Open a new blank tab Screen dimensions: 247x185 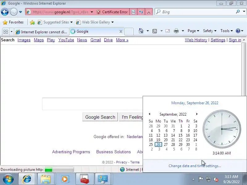pyautogui.click(x=129, y=32)
